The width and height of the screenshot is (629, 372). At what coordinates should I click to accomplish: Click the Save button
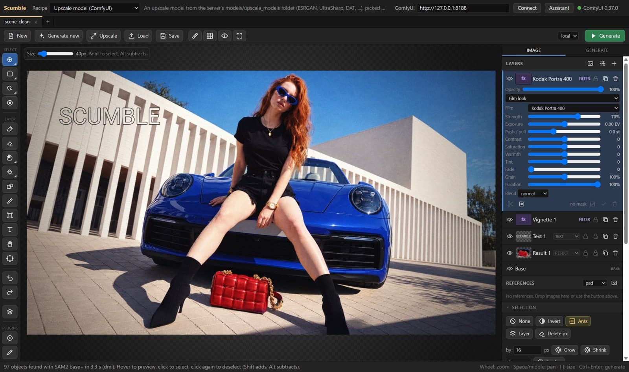tap(170, 36)
